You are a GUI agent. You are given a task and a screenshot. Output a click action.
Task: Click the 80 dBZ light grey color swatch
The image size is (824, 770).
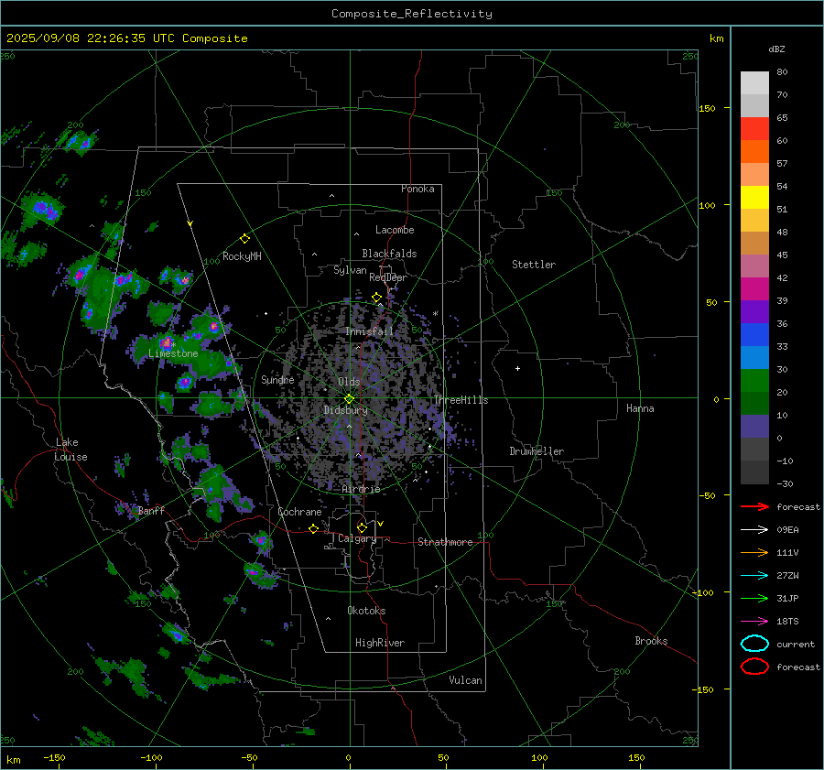(754, 82)
